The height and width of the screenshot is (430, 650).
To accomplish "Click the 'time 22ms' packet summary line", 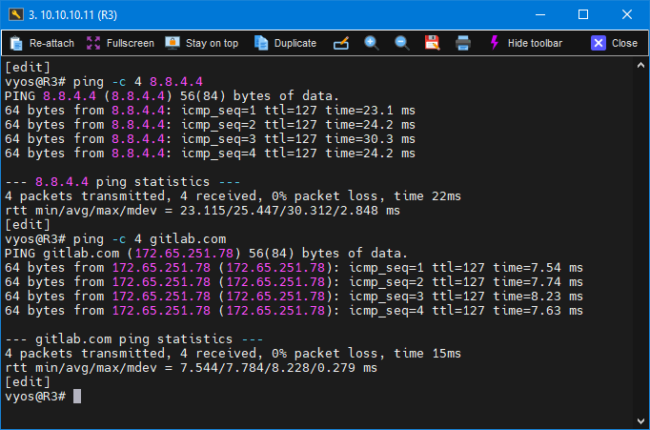I will tap(233, 196).
